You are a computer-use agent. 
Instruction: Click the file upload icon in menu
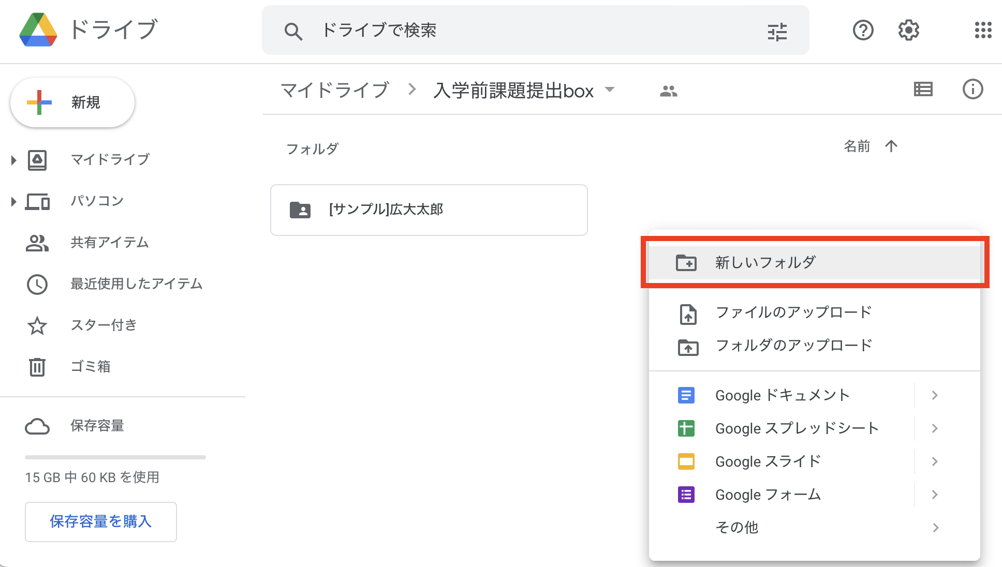tap(688, 314)
